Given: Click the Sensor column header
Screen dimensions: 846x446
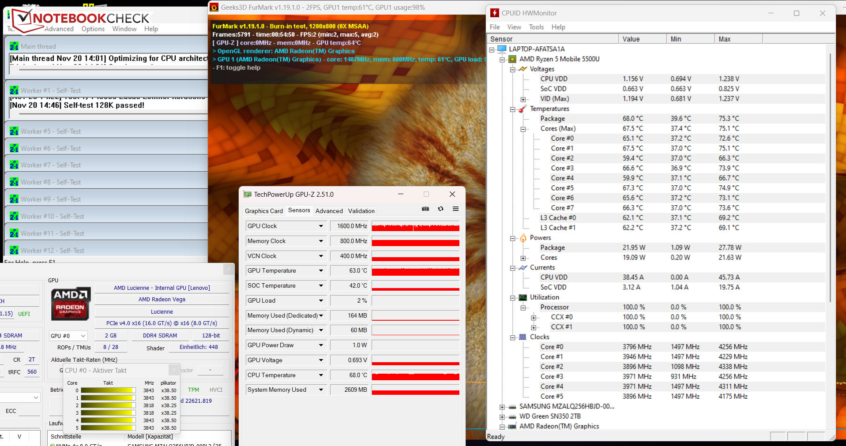Looking at the screenshot, I should [552, 39].
